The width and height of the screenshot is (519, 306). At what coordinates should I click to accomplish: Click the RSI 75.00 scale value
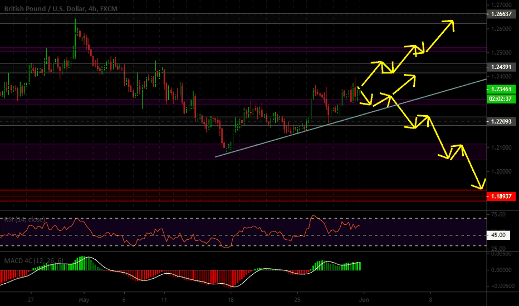point(498,214)
